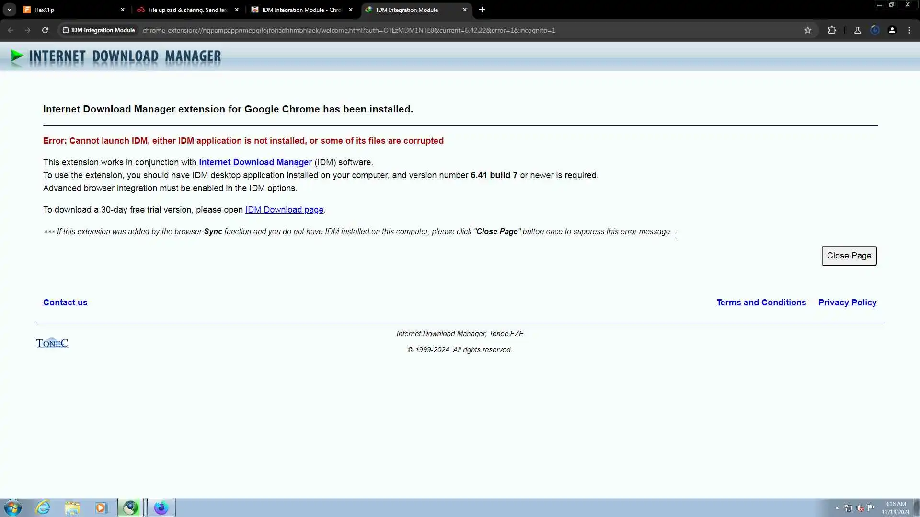920x517 pixels.
Task: Reload the page
Action: [x=45, y=30]
